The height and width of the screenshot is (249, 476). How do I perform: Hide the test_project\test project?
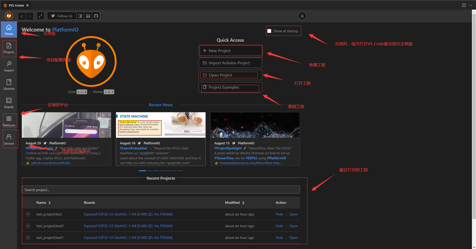tap(279, 214)
